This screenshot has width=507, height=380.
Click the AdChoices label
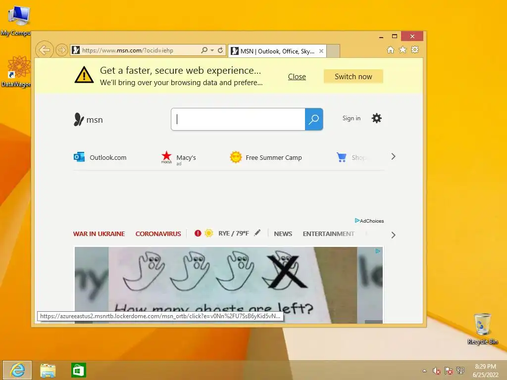tap(369, 221)
